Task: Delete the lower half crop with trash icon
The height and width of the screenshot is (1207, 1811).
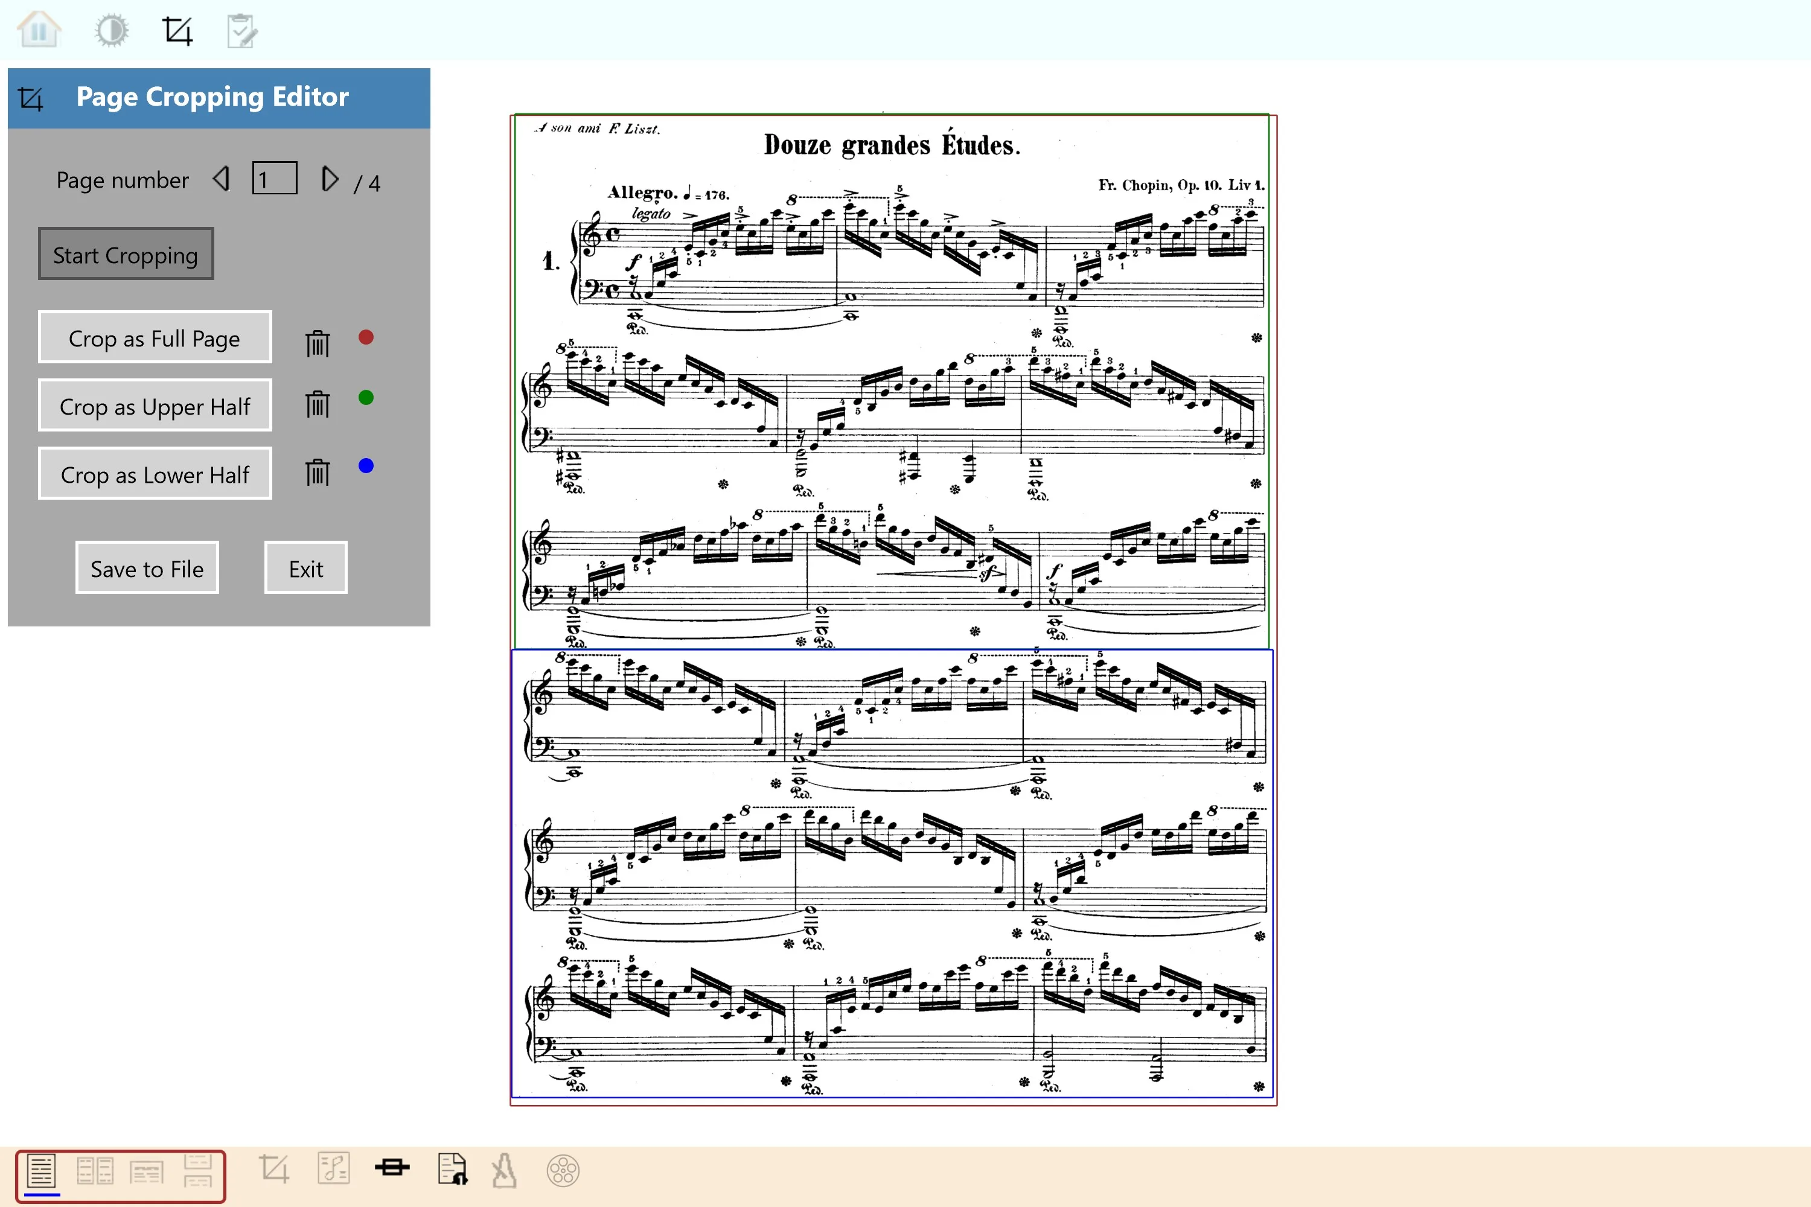Action: 318,471
